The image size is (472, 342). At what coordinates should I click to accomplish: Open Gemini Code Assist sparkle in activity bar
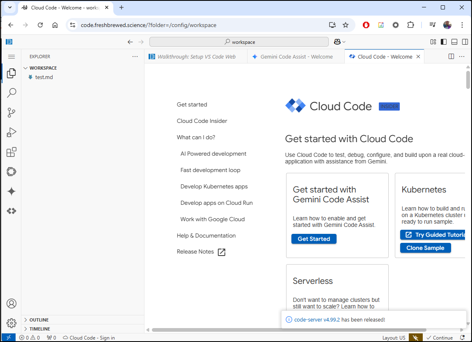(11, 192)
